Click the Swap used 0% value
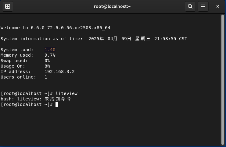226x147 pixels. point(47,61)
